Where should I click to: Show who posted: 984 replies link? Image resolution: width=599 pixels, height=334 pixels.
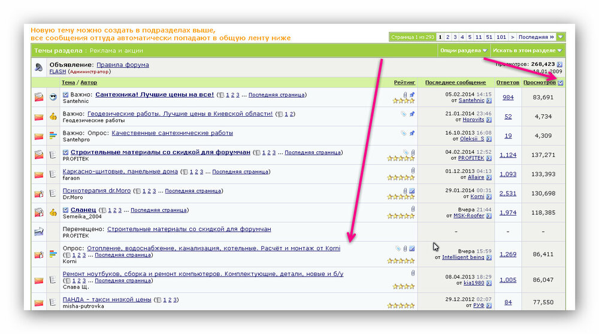coord(508,98)
